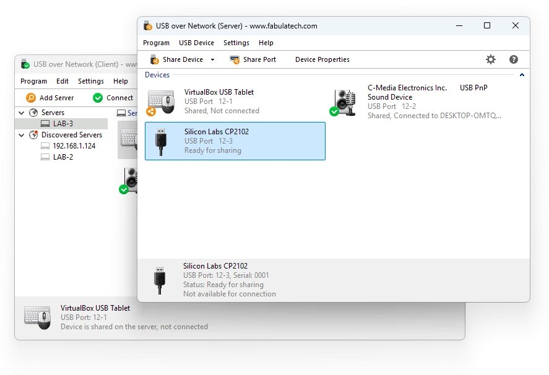Click the LAB-3 laptop icon

pos(45,124)
